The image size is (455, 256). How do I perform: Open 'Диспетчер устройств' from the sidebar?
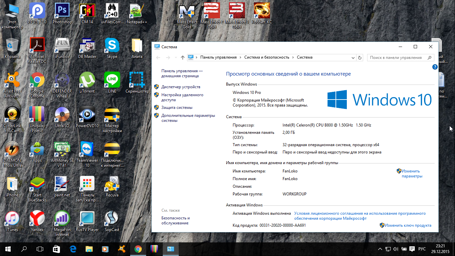(x=181, y=87)
